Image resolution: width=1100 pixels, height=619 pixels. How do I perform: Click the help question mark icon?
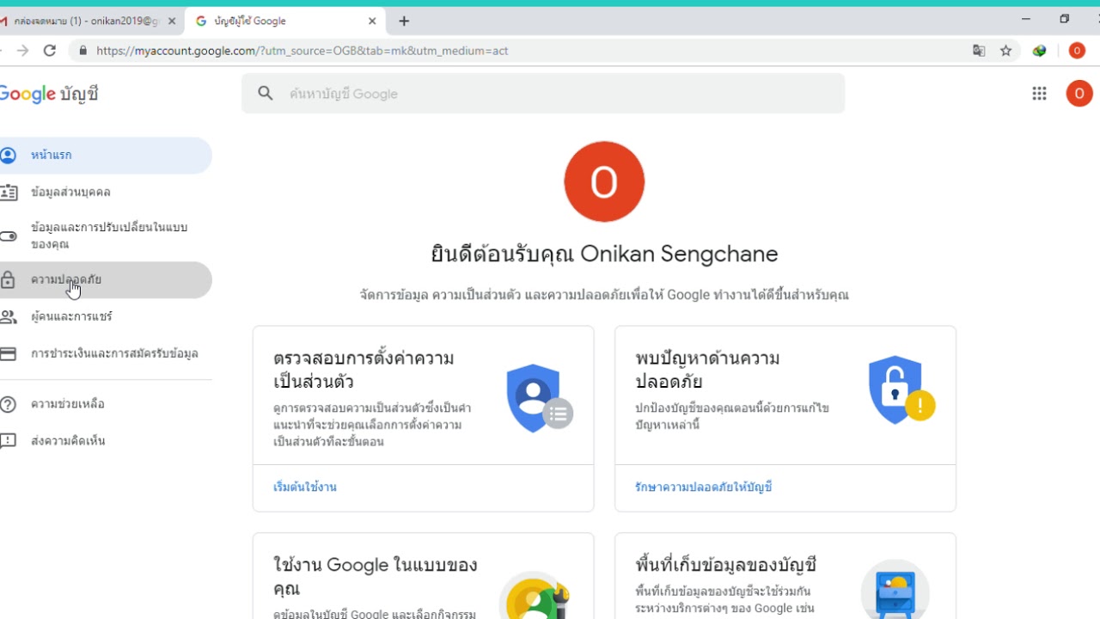(8, 404)
